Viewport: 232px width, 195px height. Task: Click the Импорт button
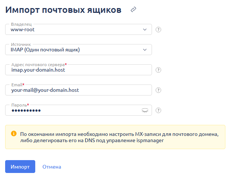(x=20, y=167)
